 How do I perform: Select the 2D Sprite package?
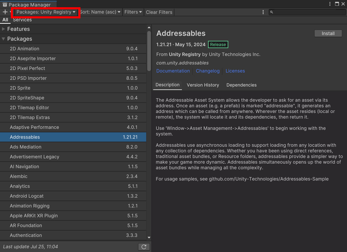pyautogui.click(x=73, y=88)
